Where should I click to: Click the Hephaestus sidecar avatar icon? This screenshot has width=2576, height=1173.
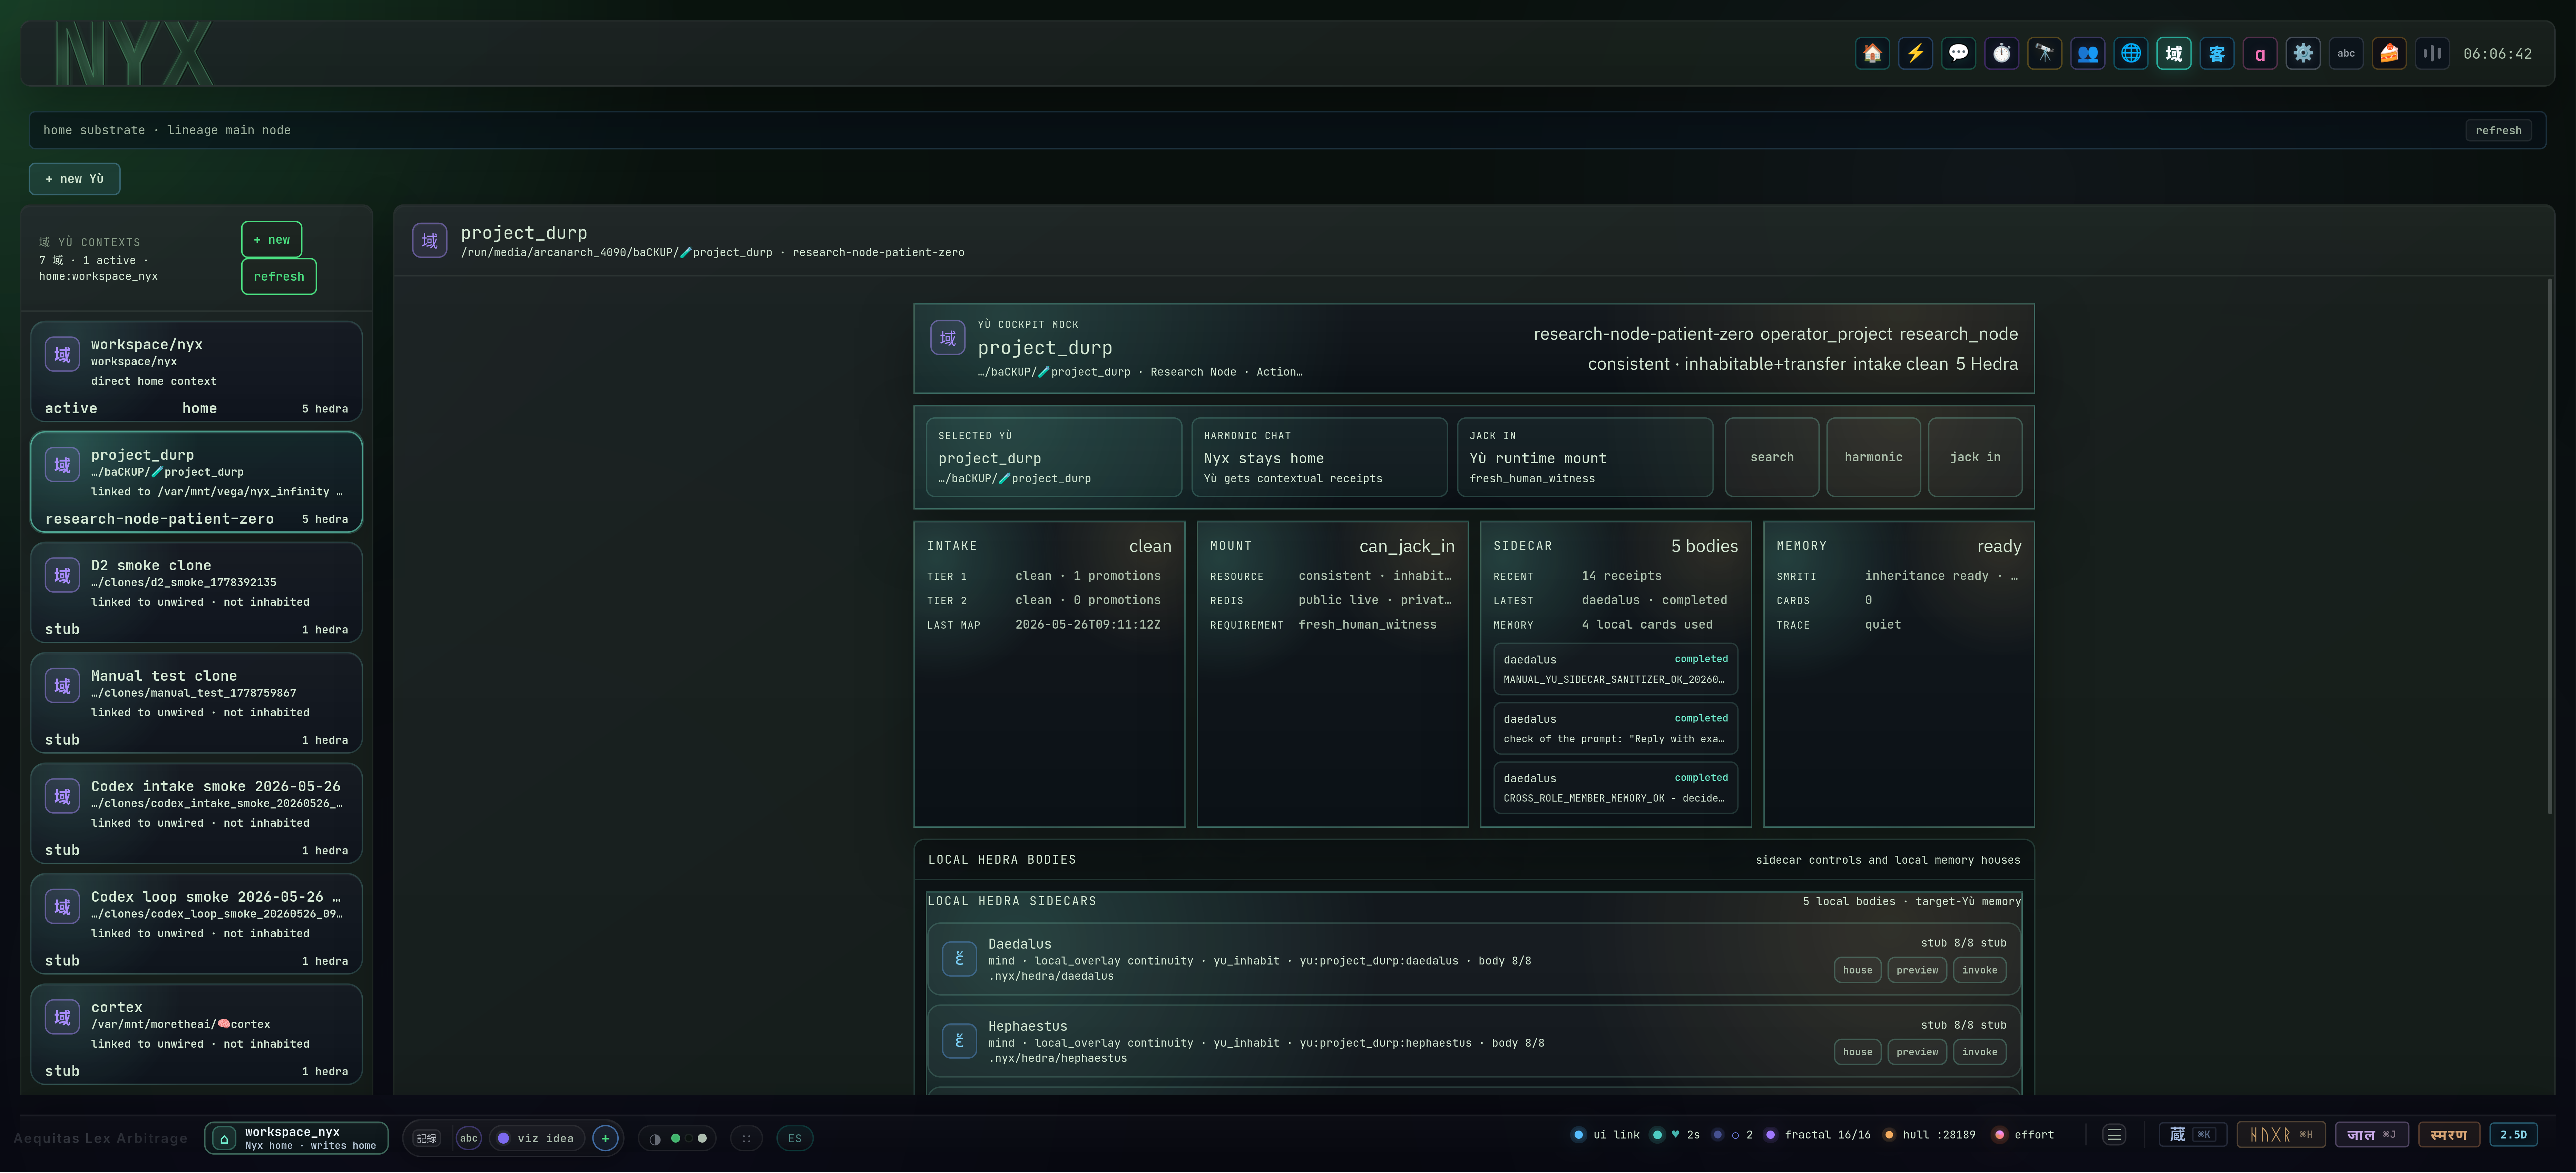(x=959, y=1041)
